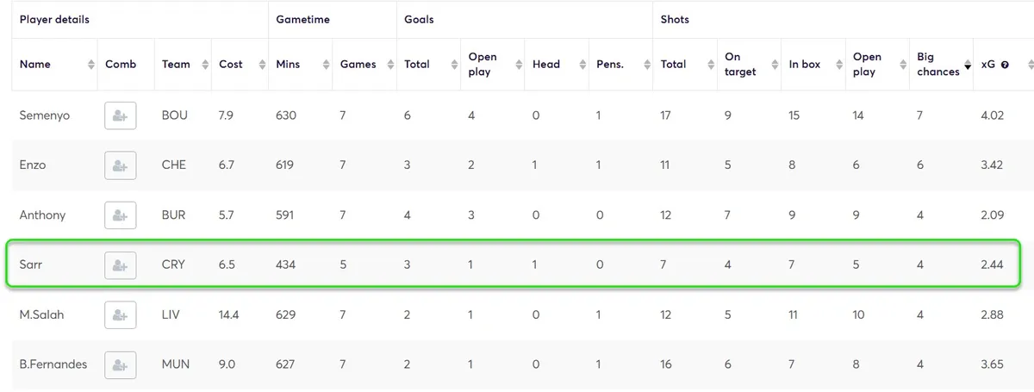This screenshot has width=1034, height=392.
Task: Add Sarr to comparison
Action: 121,265
